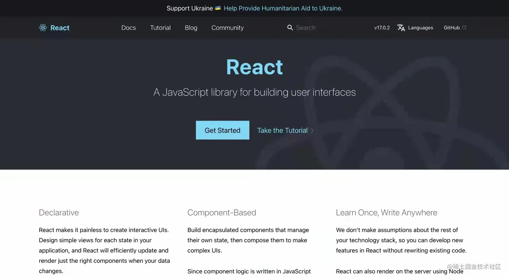Open the Community section

228,28
